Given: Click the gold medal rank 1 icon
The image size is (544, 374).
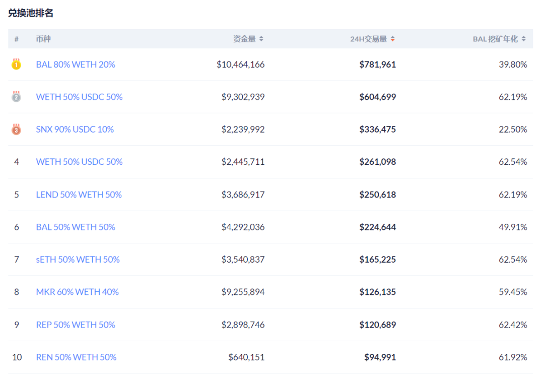Looking at the screenshot, I should [x=16, y=64].
